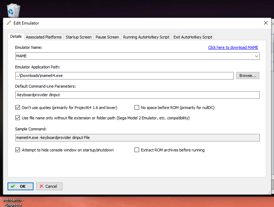Enable Extract ROM archives before running
This screenshot has height=207, width=274.
(137, 150)
